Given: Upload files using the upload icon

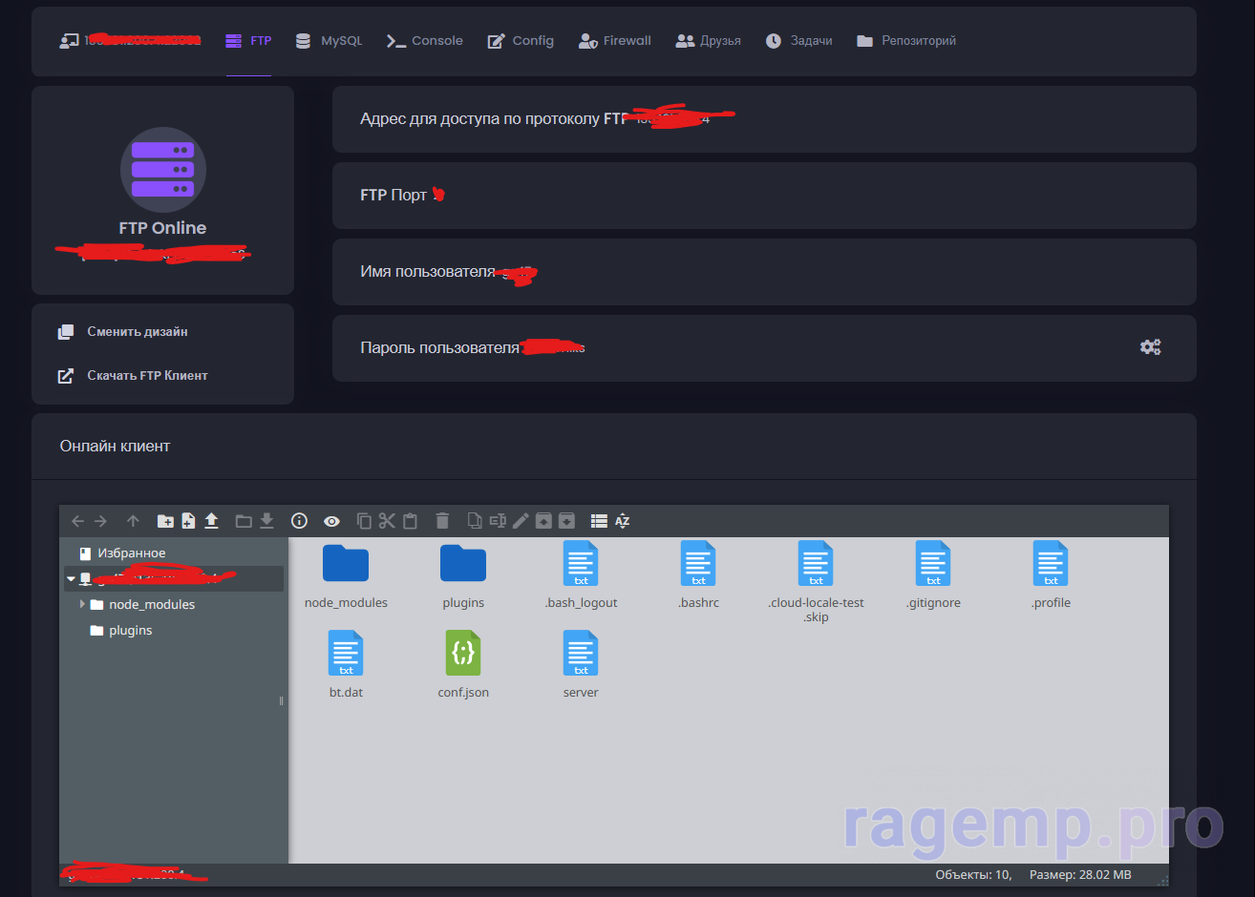Looking at the screenshot, I should (x=212, y=521).
